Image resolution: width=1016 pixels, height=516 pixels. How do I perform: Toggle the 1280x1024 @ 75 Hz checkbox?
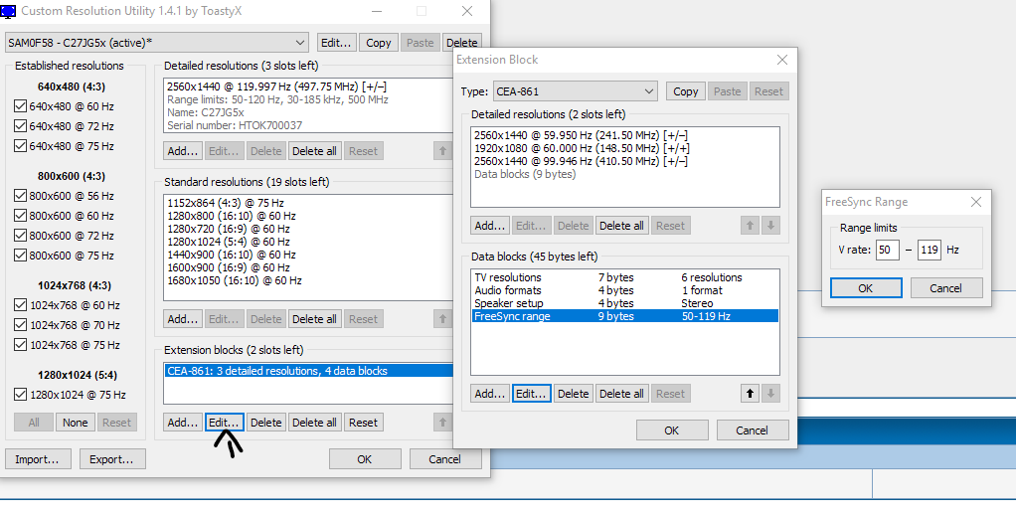click(x=20, y=395)
